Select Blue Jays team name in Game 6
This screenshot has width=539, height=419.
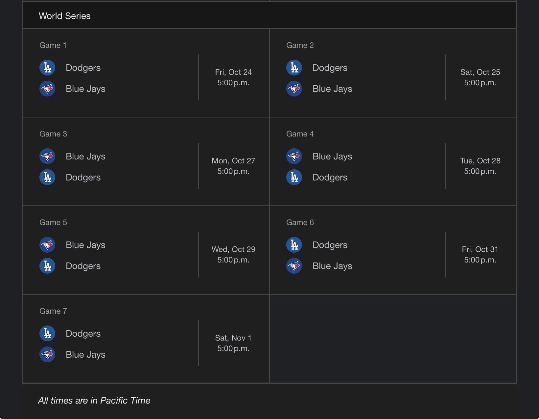tap(332, 266)
